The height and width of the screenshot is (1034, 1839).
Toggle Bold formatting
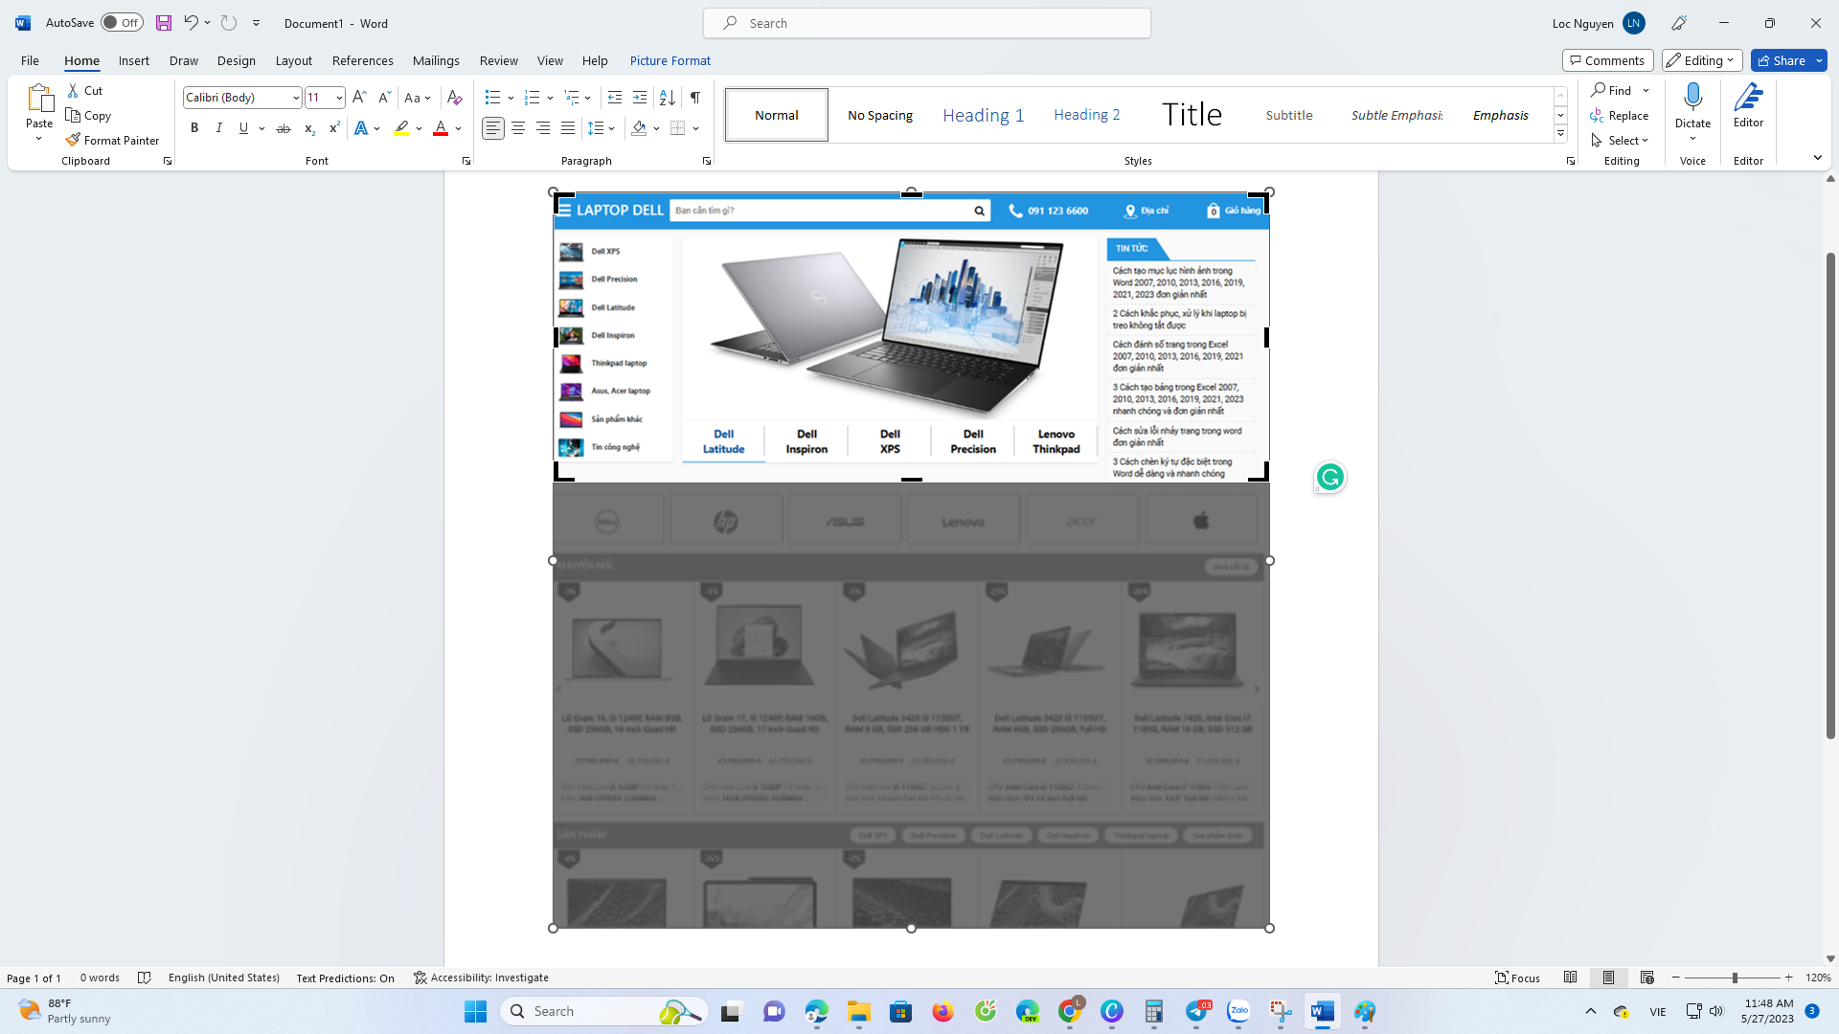(194, 128)
